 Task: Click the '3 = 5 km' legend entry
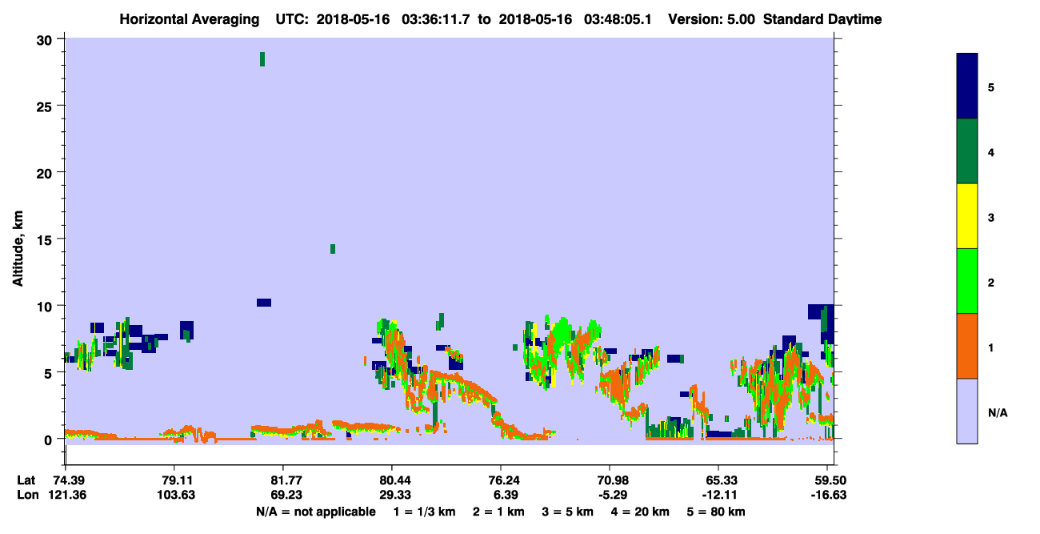pyautogui.click(x=569, y=512)
